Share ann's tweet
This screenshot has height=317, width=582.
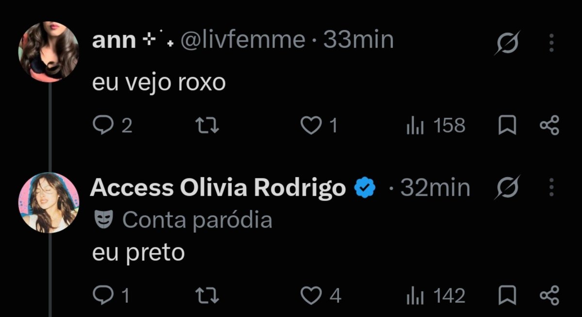click(550, 126)
